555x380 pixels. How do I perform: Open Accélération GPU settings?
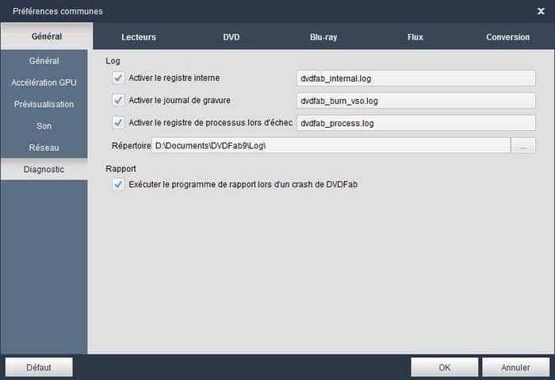tap(44, 83)
